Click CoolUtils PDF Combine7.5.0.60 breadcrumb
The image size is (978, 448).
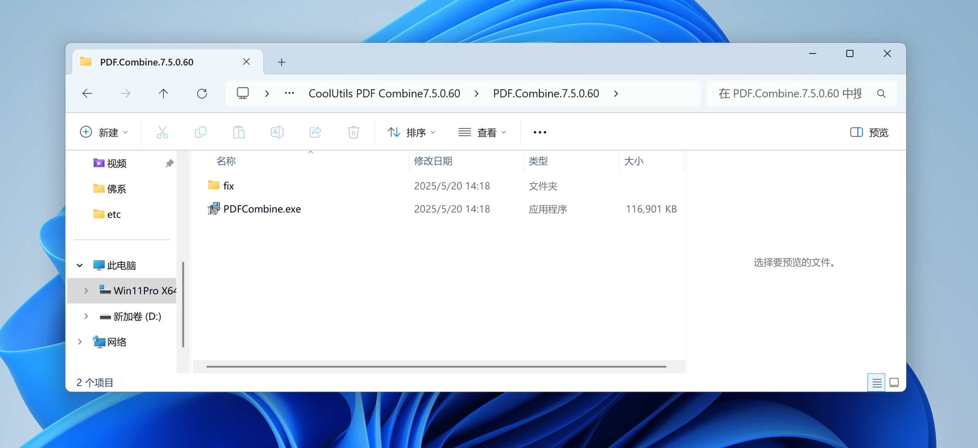(x=384, y=94)
